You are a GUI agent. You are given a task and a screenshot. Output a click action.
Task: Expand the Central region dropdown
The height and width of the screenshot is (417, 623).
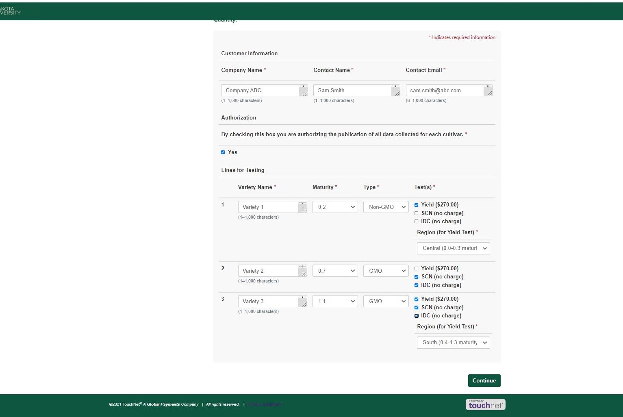tap(453, 248)
